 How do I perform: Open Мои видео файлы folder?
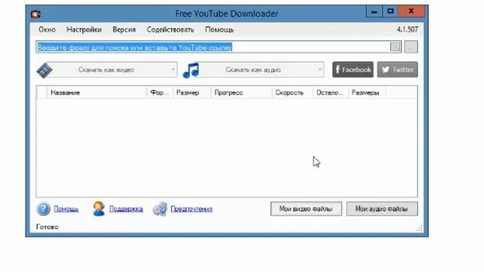click(306, 209)
